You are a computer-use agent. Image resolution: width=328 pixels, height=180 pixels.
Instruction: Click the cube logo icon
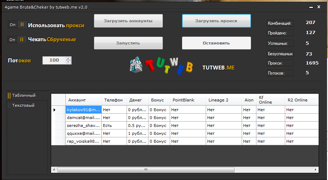[136, 65]
